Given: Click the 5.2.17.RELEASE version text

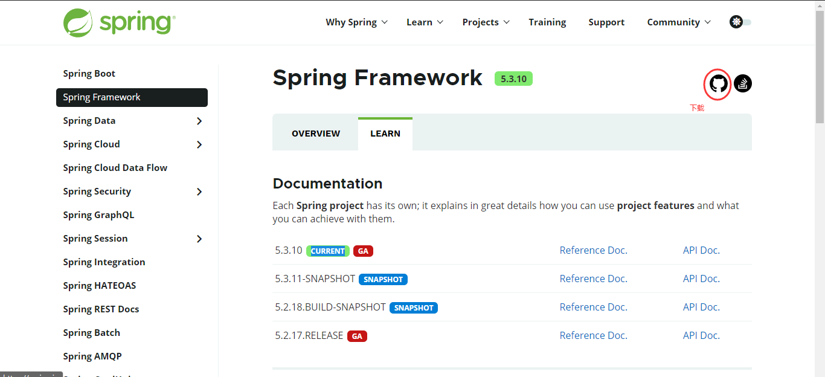Looking at the screenshot, I should pyautogui.click(x=309, y=335).
